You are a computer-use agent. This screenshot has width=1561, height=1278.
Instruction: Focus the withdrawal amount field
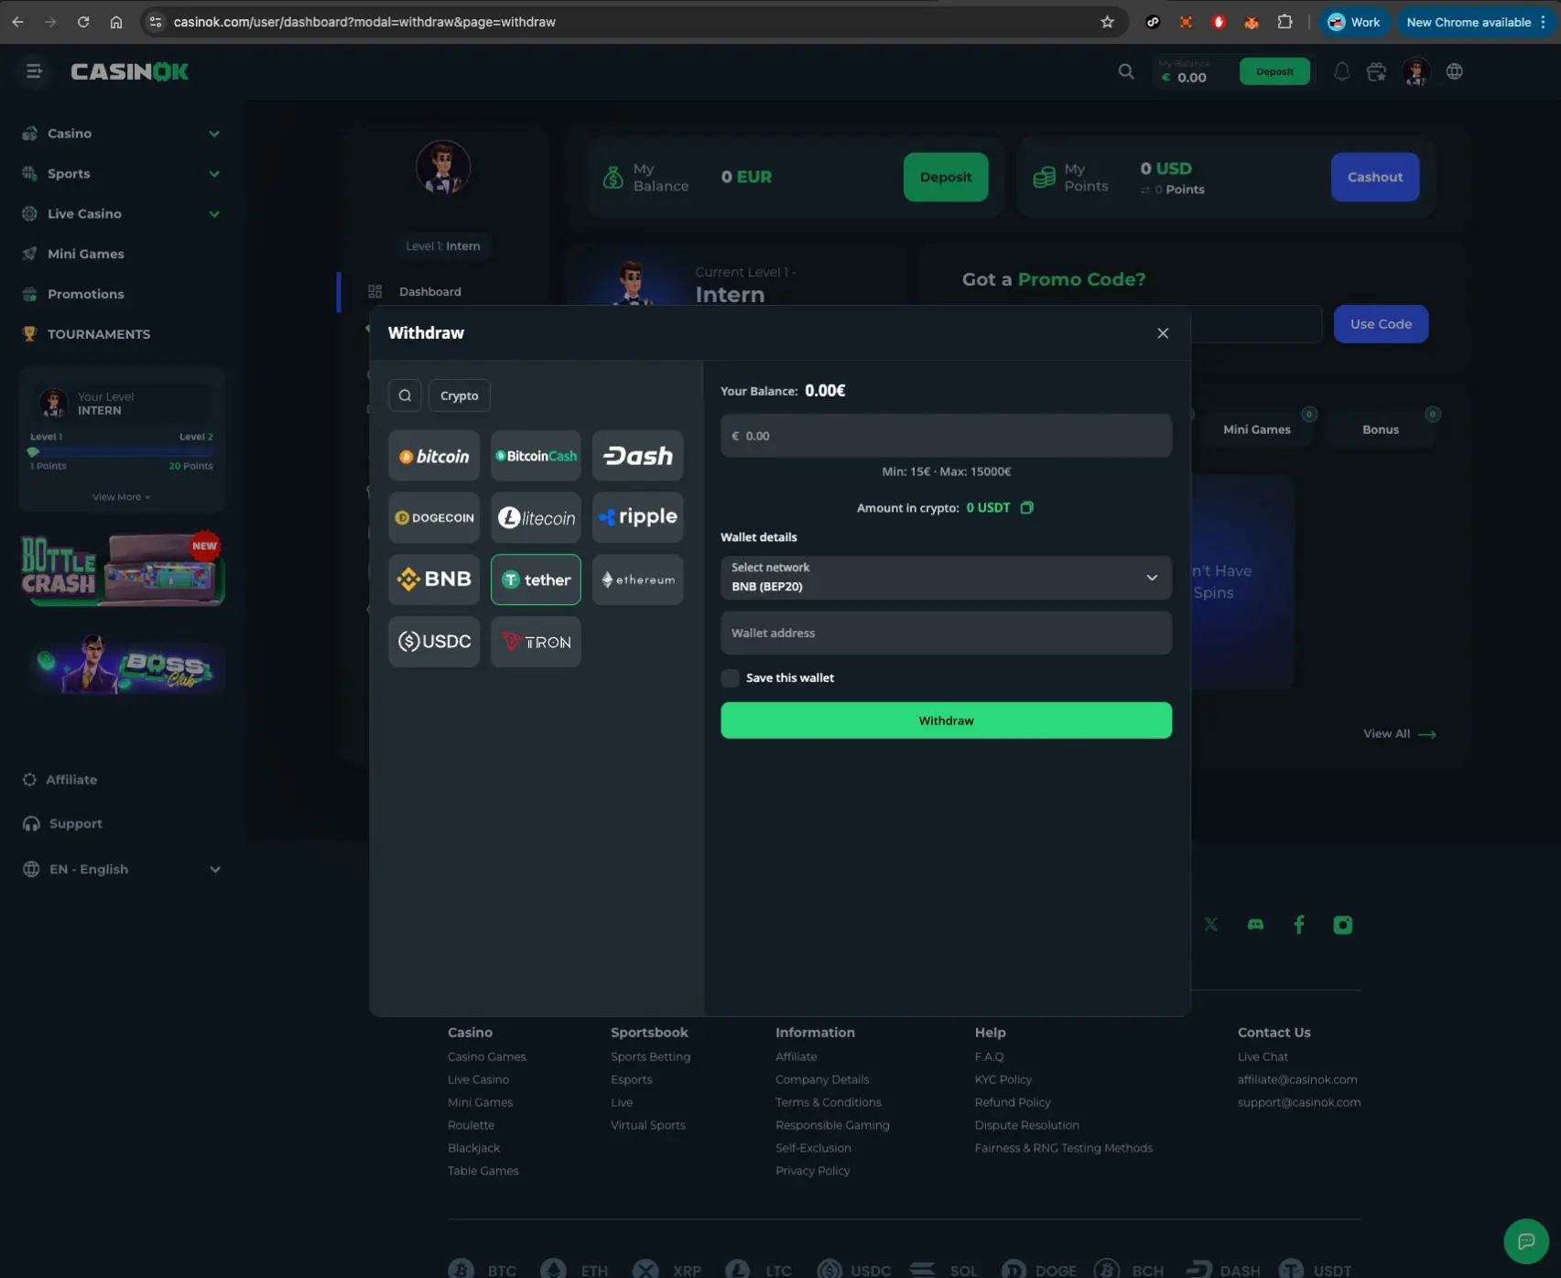(x=946, y=436)
